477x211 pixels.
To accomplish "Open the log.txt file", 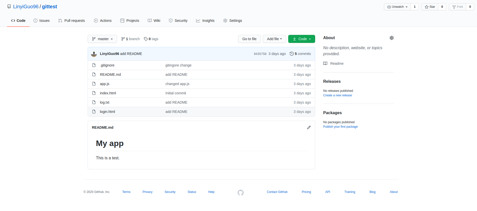I will click(x=105, y=102).
